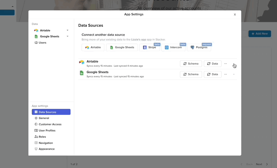Click the Appearance paint roller icon
Viewport: 277px width, 168px height.
(x=36, y=149)
